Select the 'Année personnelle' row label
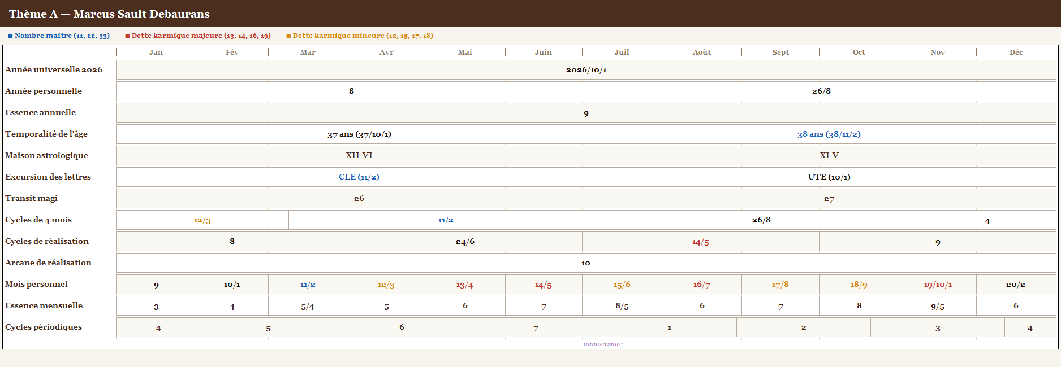 [x=44, y=91]
